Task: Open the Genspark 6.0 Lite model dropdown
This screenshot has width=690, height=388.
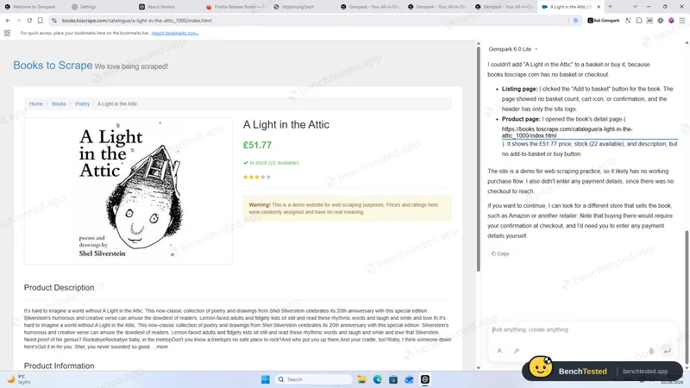Action: pos(513,49)
